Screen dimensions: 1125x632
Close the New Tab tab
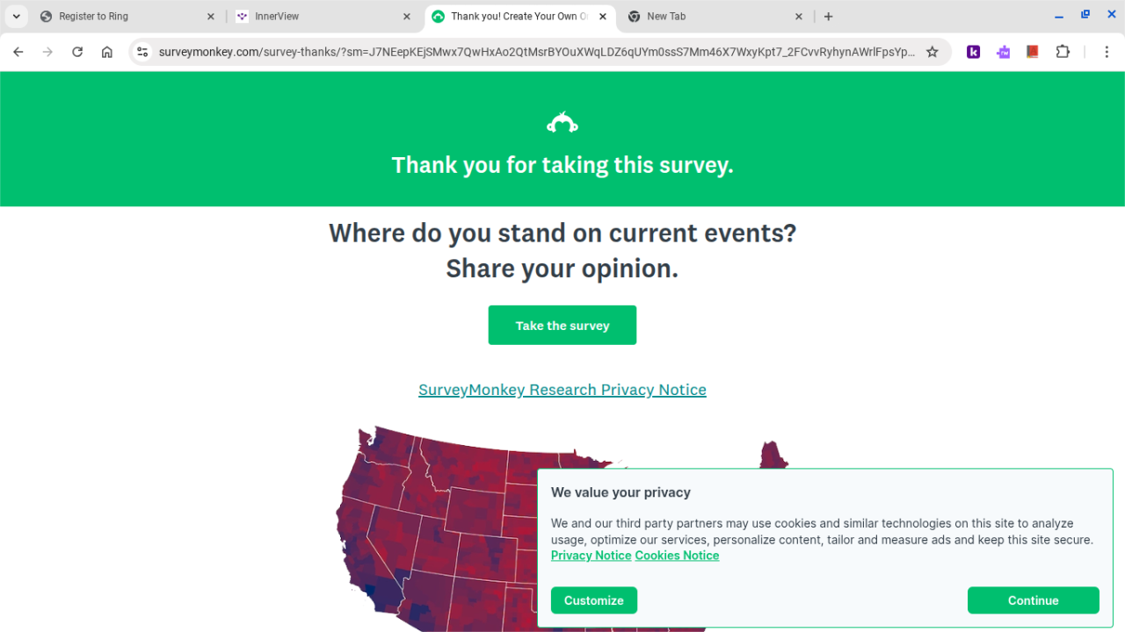(x=799, y=16)
